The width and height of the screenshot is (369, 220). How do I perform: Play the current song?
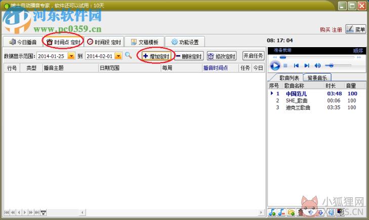point(275,65)
